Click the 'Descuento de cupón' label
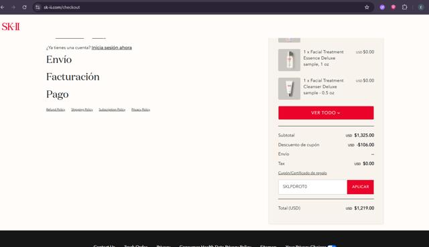Screen dimensions: 429x247 299,145
